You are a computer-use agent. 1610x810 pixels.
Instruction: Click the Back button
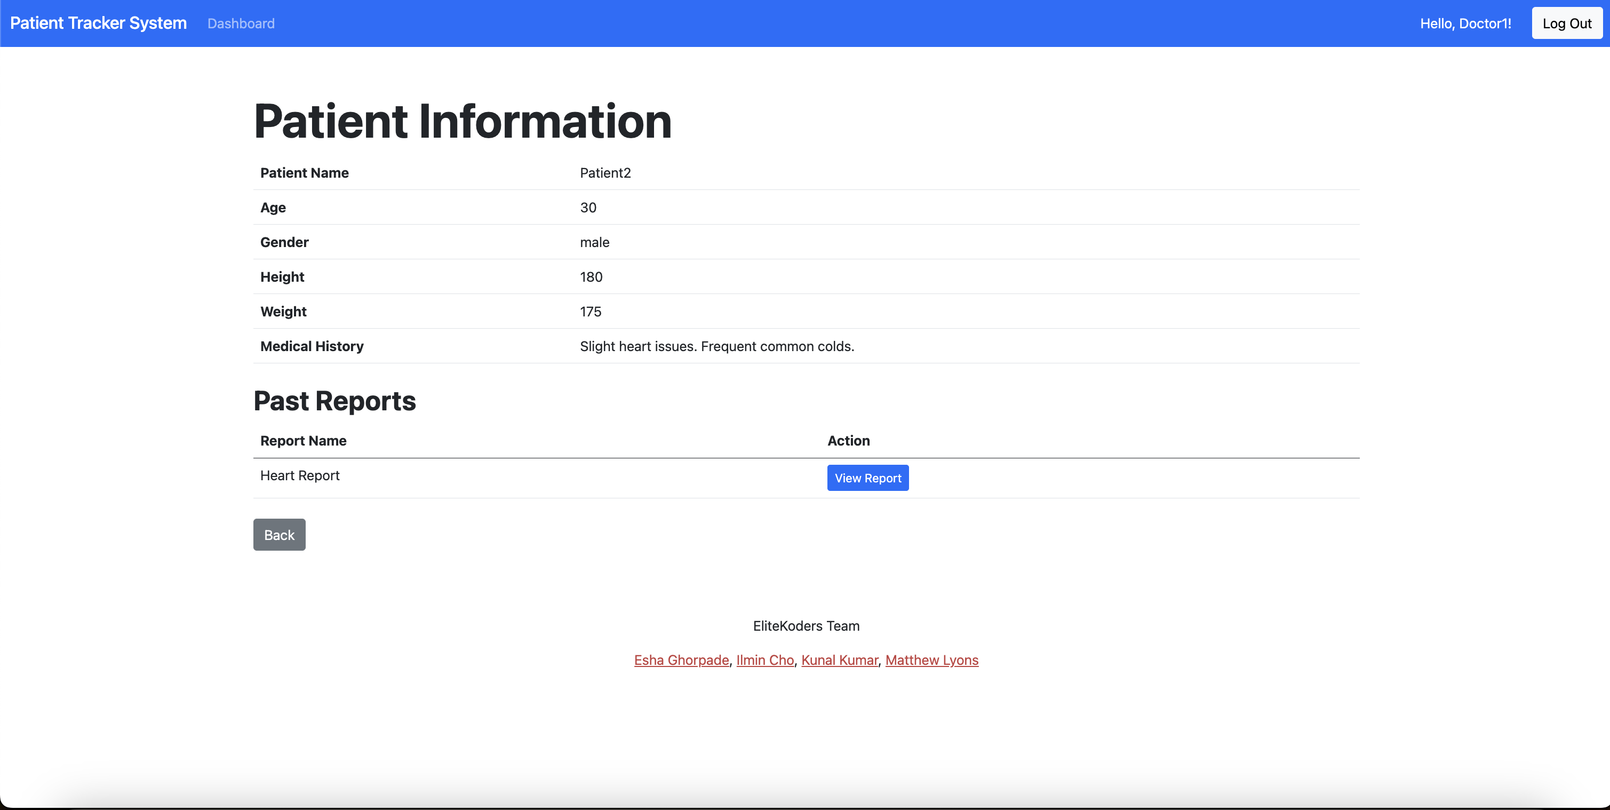279,535
